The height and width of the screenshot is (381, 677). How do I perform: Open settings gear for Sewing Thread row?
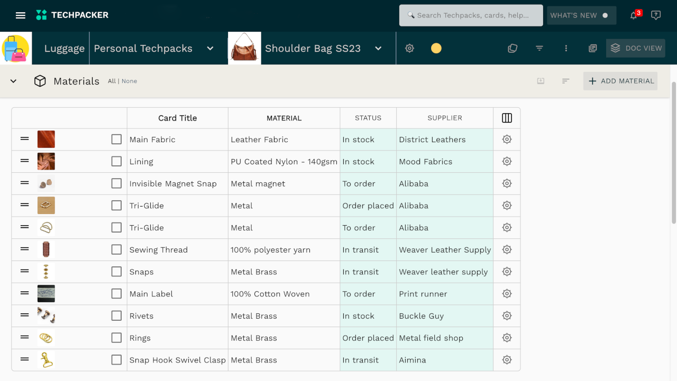(507, 249)
